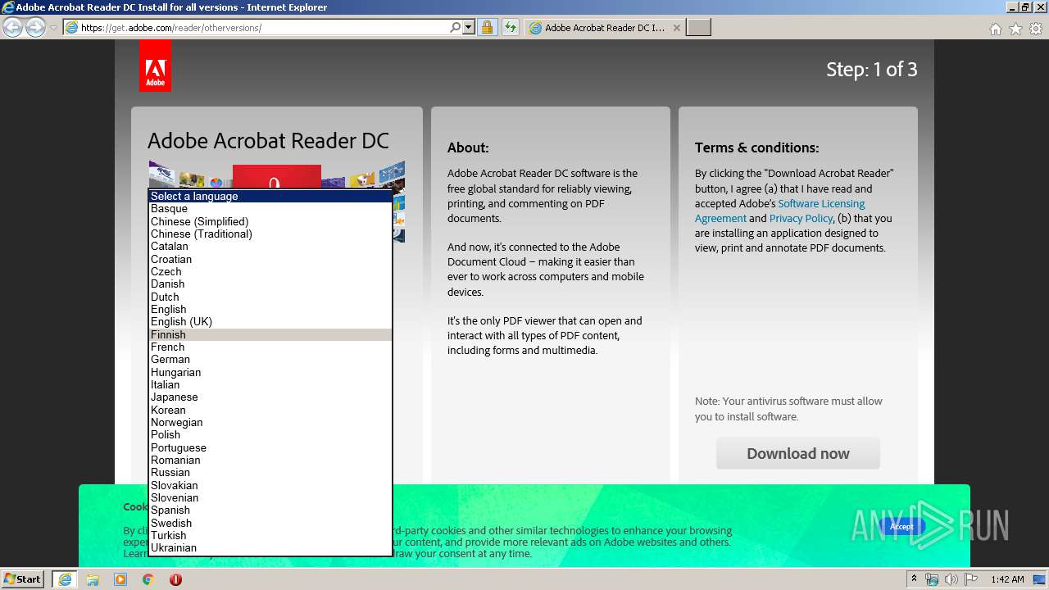Click the browser Forward arrow
Image resolution: width=1049 pixels, height=590 pixels.
[35, 28]
